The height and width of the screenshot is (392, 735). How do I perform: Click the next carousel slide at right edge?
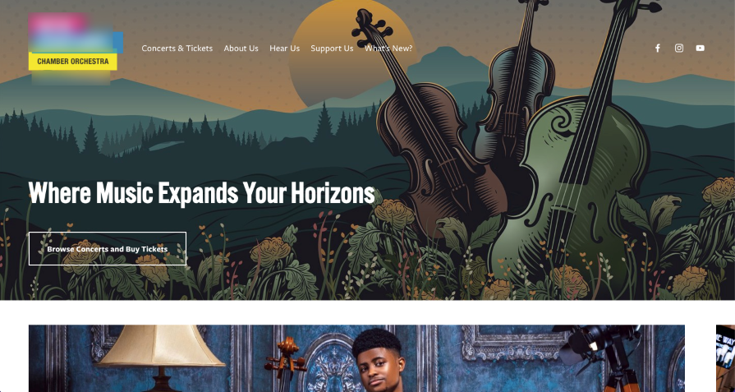[725, 358]
